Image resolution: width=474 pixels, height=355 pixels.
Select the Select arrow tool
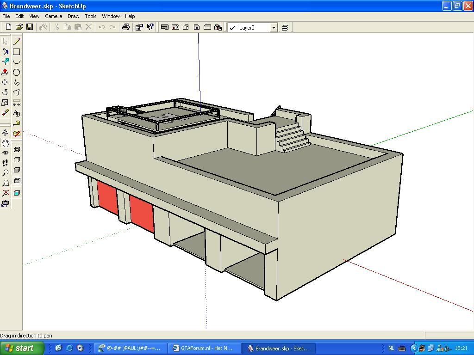(5, 42)
